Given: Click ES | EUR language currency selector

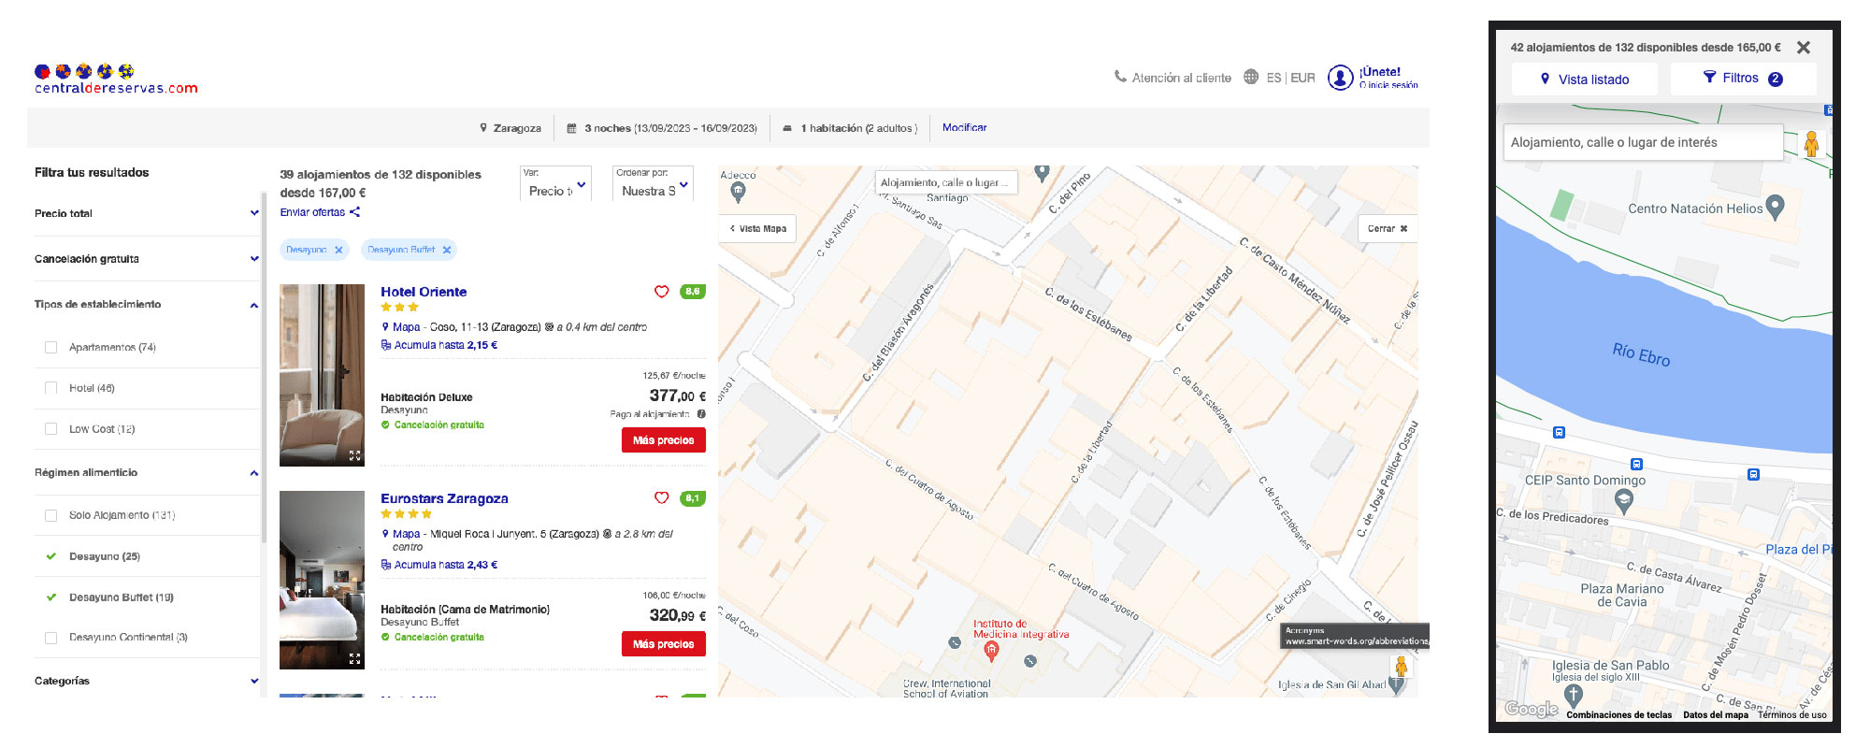Looking at the screenshot, I should tap(1290, 78).
